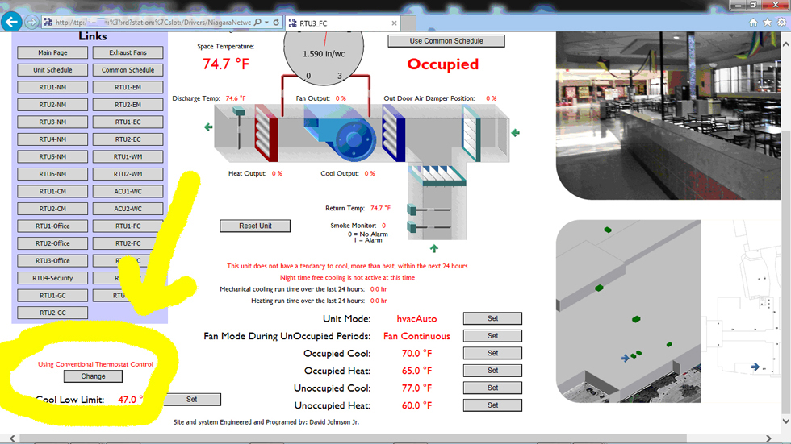Open the Common Schedule page

click(128, 70)
